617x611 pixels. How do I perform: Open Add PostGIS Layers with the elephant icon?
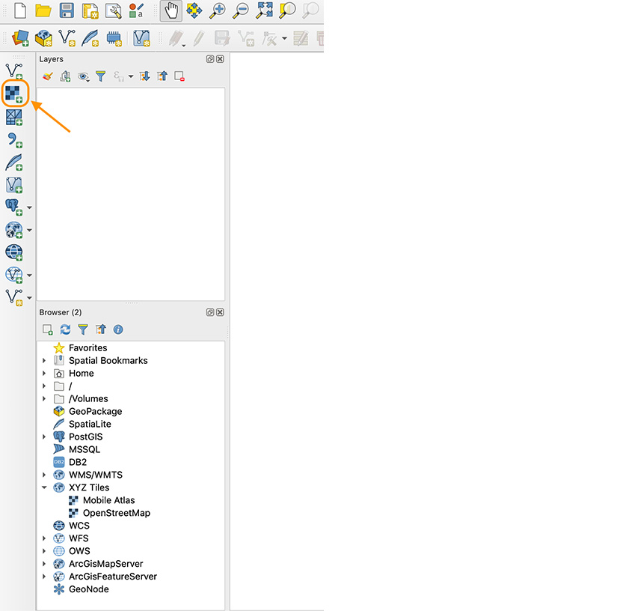[13, 207]
